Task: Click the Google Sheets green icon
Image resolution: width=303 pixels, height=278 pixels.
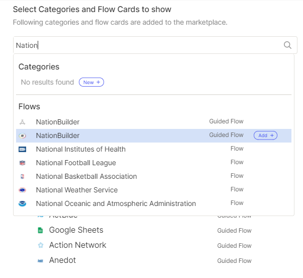Action: (x=40, y=230)
